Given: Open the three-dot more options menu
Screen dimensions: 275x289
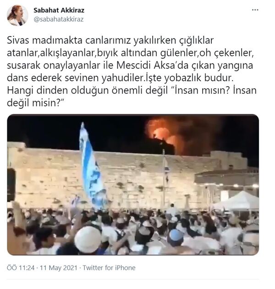Looking at the screenshot, I should (255, 10).
